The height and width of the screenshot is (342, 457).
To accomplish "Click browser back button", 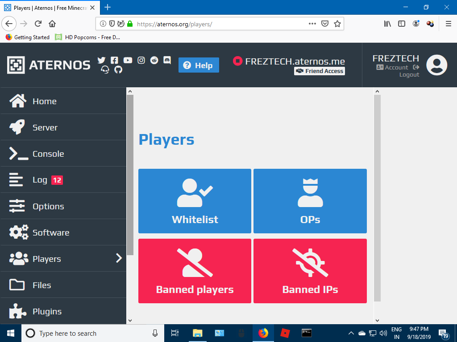I will point(9,24).
